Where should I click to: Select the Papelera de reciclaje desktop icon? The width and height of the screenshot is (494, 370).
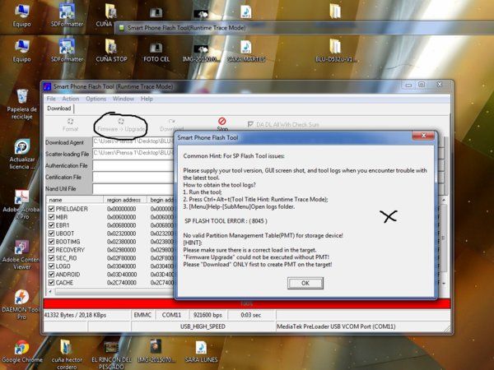21,104
